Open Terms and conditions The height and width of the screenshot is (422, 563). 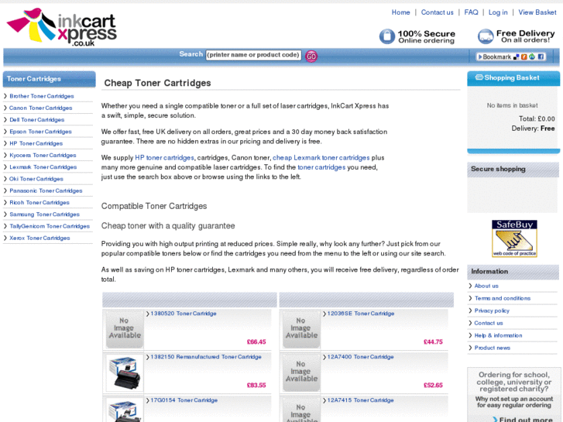[503, 298]
